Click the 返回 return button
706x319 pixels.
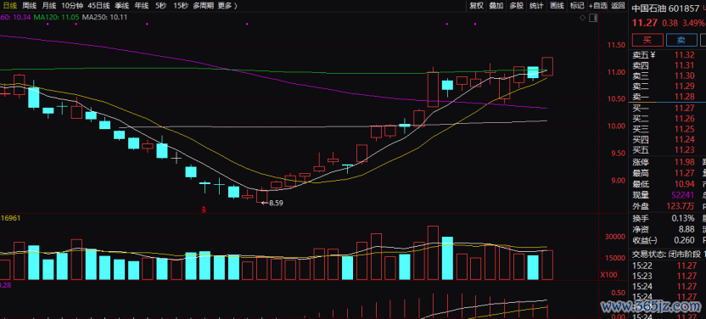click(619, 6)
